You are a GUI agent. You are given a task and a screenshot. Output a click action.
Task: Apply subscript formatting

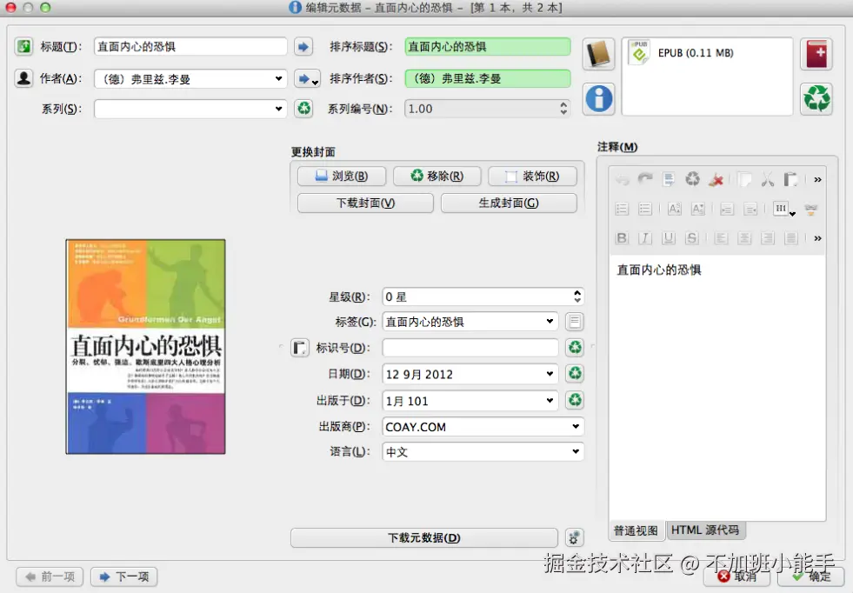[x=698, y=209]
